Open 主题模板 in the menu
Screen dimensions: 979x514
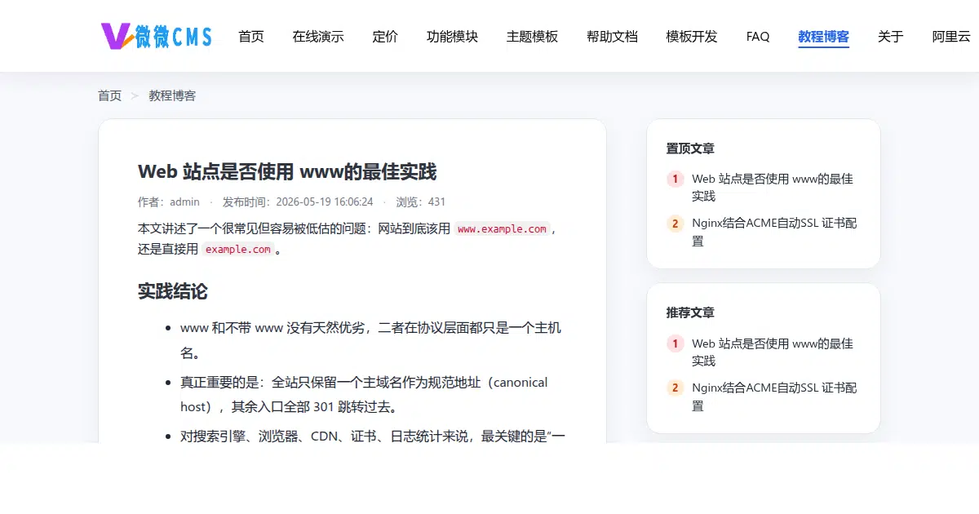pyautogui.click(x=532, y=37)
